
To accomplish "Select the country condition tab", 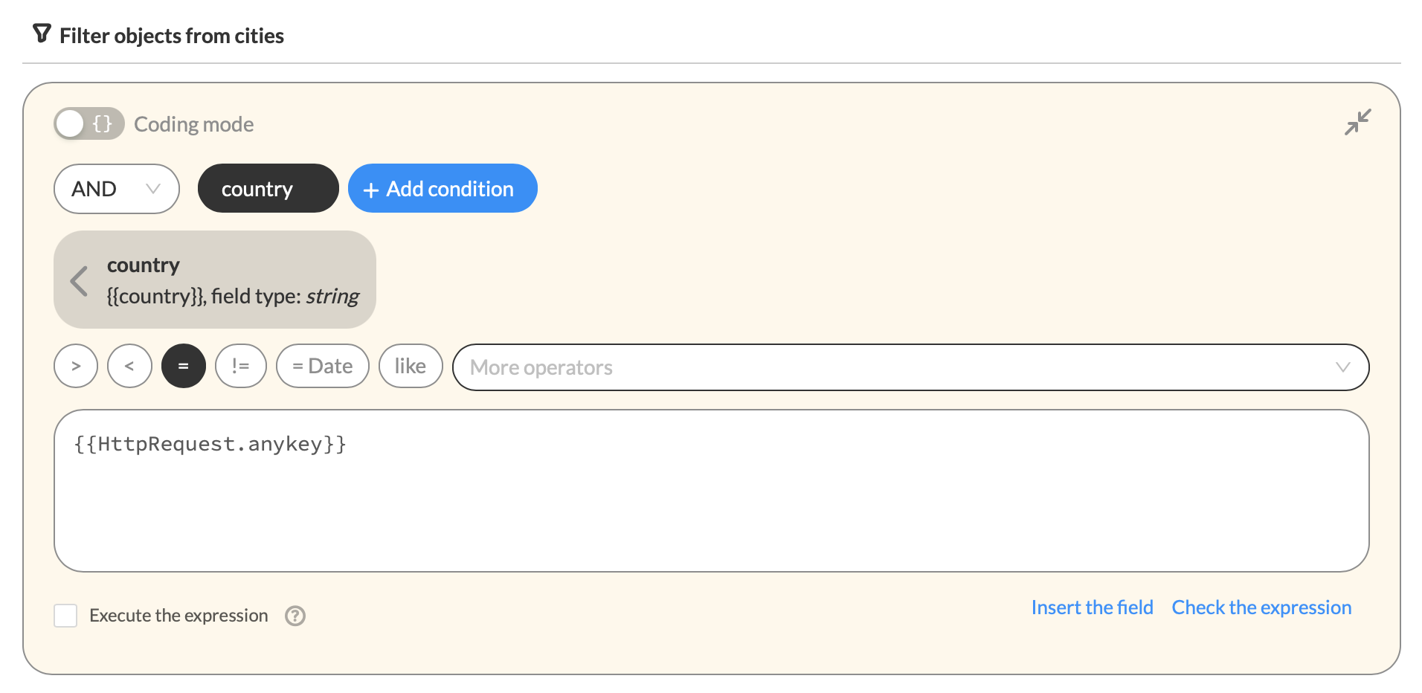I will tap(268, 189).
